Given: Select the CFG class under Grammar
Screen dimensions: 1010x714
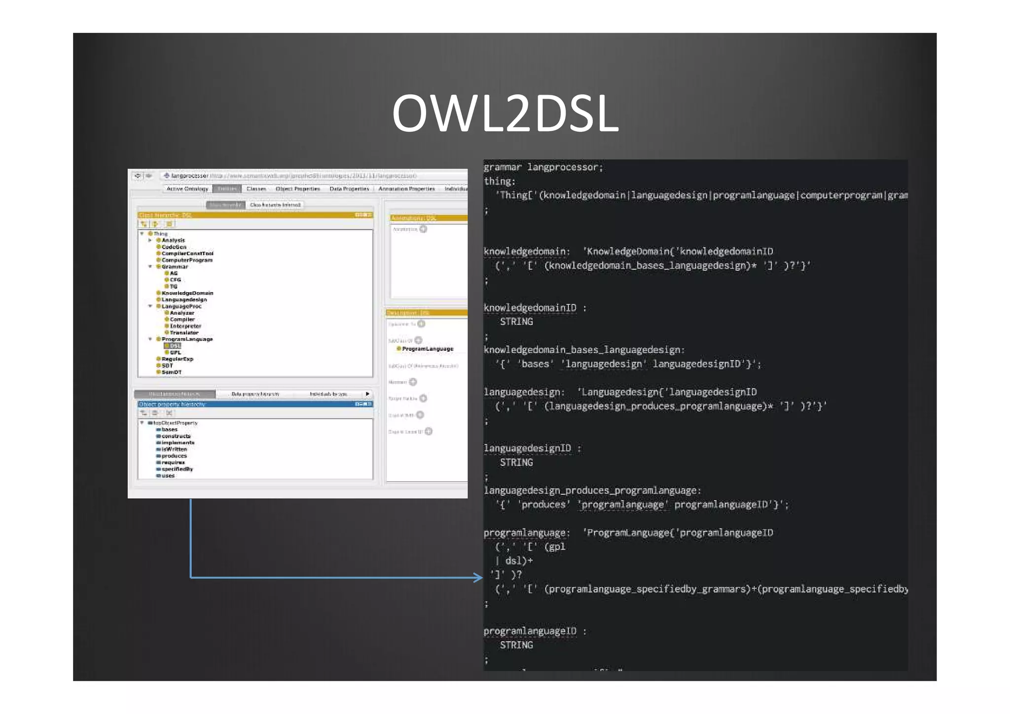Looking at the screenshot, I should (x=173, y=280).
